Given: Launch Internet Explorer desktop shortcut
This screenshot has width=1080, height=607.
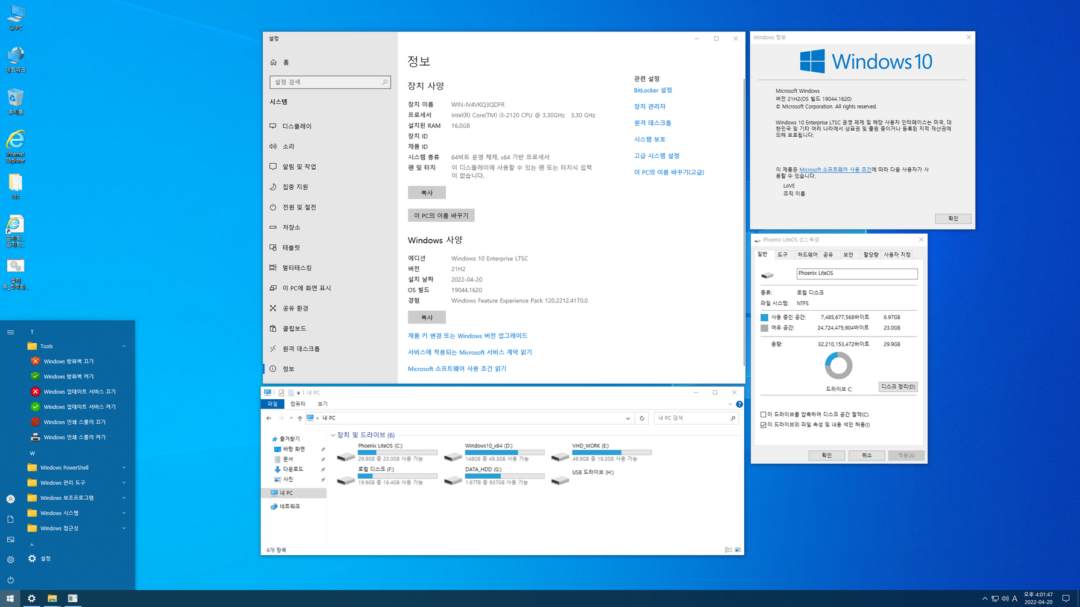Looking at the screenshot, I should tap(15, 146).
